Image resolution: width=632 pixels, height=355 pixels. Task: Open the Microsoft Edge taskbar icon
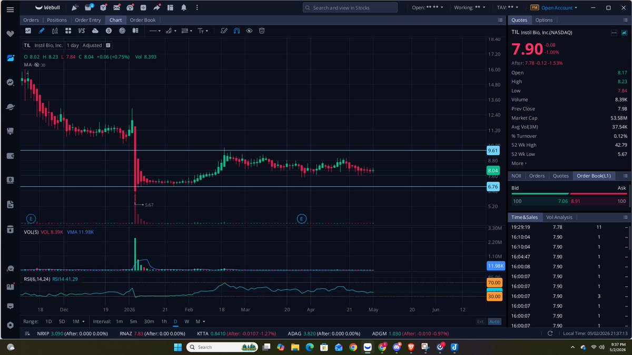point(310,347)
